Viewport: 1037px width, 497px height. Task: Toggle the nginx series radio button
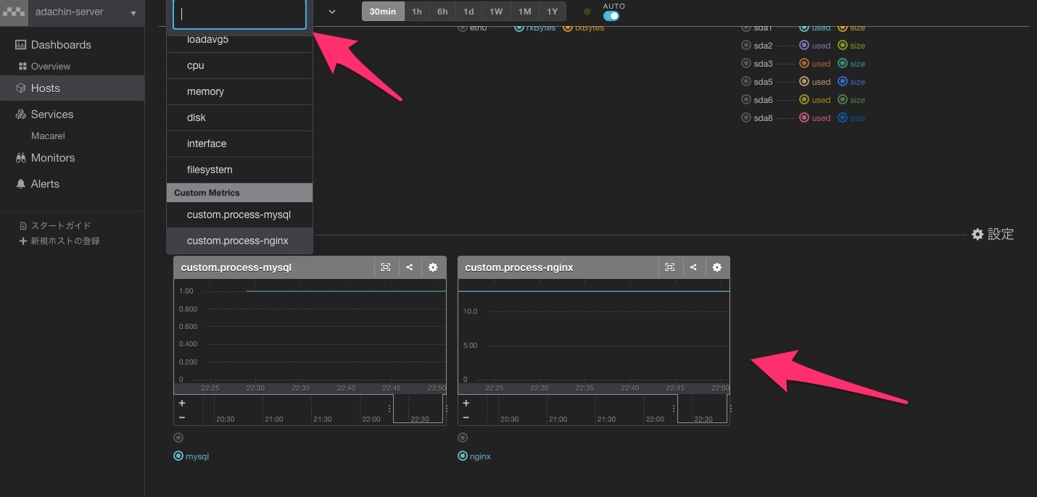point(463,456)
